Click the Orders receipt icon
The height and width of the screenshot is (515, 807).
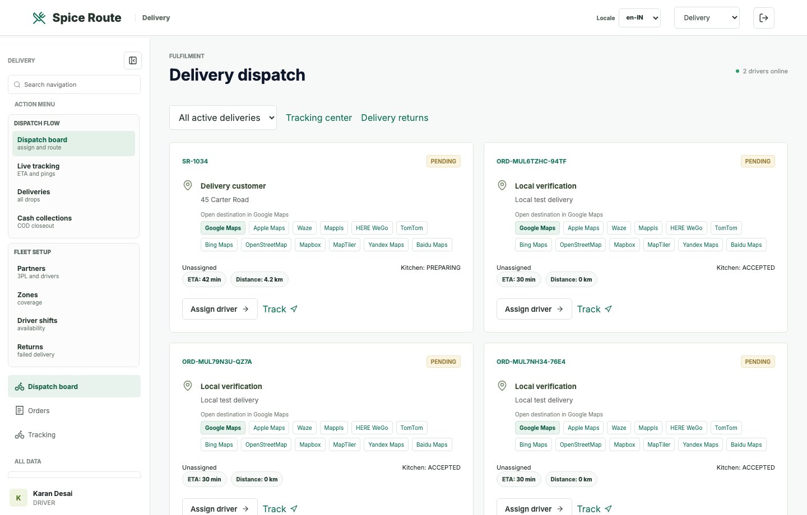tap(20, 410)
